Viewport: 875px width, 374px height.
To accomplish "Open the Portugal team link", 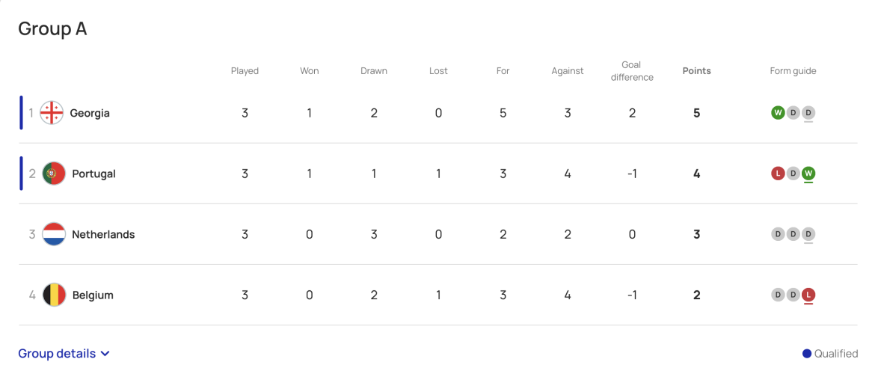I will [x=93, y=174].
